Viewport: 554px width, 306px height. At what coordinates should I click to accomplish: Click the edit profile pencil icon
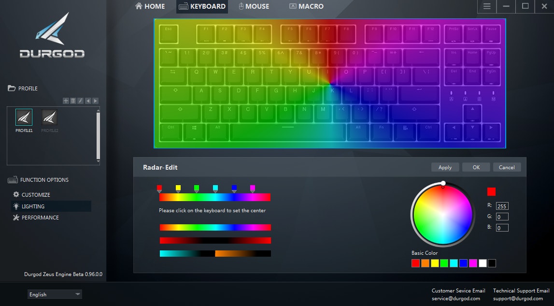pos(80,101)
